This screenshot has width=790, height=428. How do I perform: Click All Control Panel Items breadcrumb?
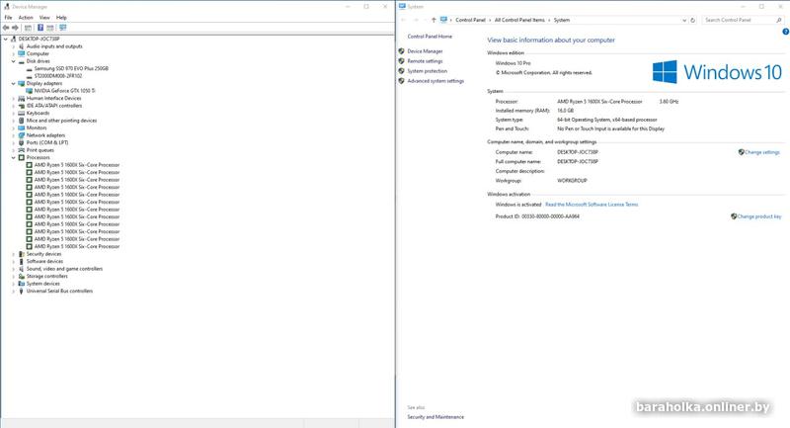tap(519, 20)
